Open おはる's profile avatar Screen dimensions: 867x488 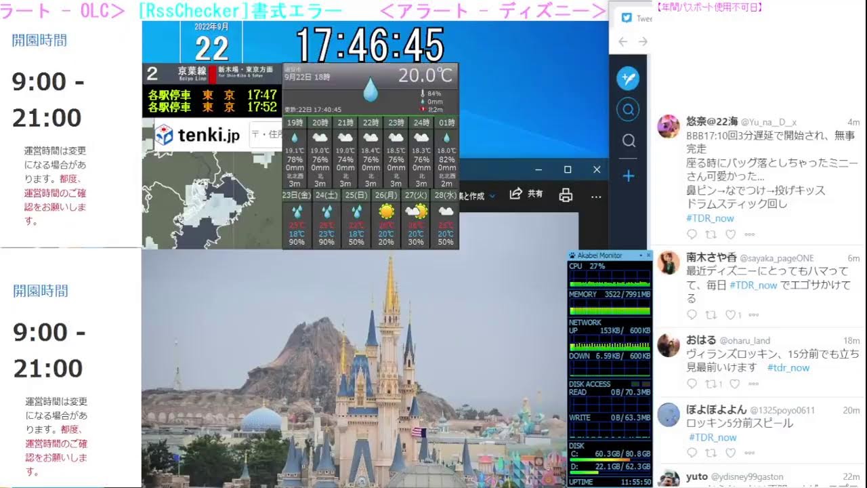click(x=669, y=345)
